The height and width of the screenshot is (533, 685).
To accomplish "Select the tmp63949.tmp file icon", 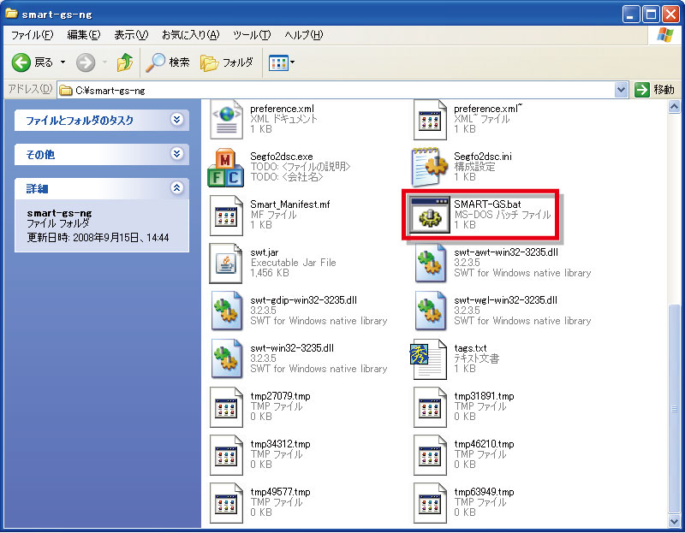I will [x=430, y=503].
